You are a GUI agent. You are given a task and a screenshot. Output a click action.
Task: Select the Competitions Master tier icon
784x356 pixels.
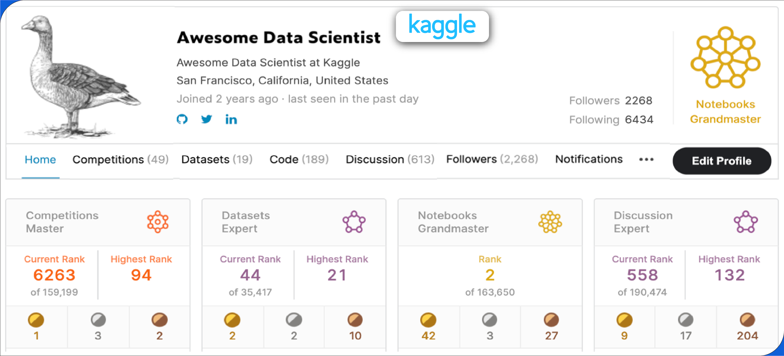coord(158,222)
